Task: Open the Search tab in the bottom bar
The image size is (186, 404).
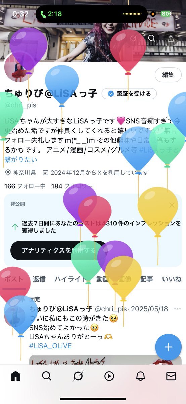Action: 47,376
